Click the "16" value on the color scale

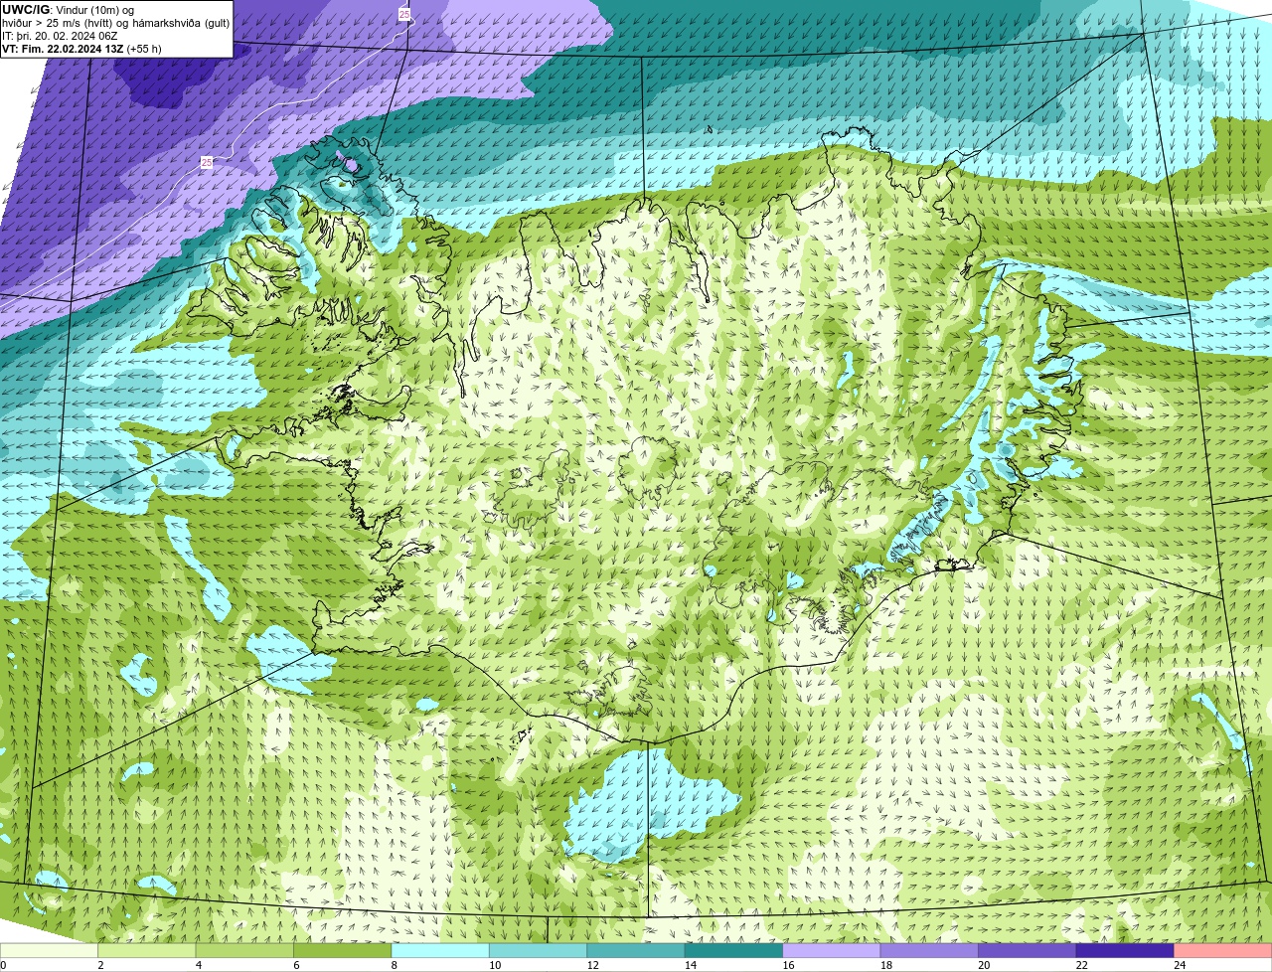[x=788, y=965]
